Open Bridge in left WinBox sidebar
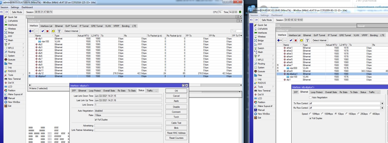388x143 pixels. [11, 32]
